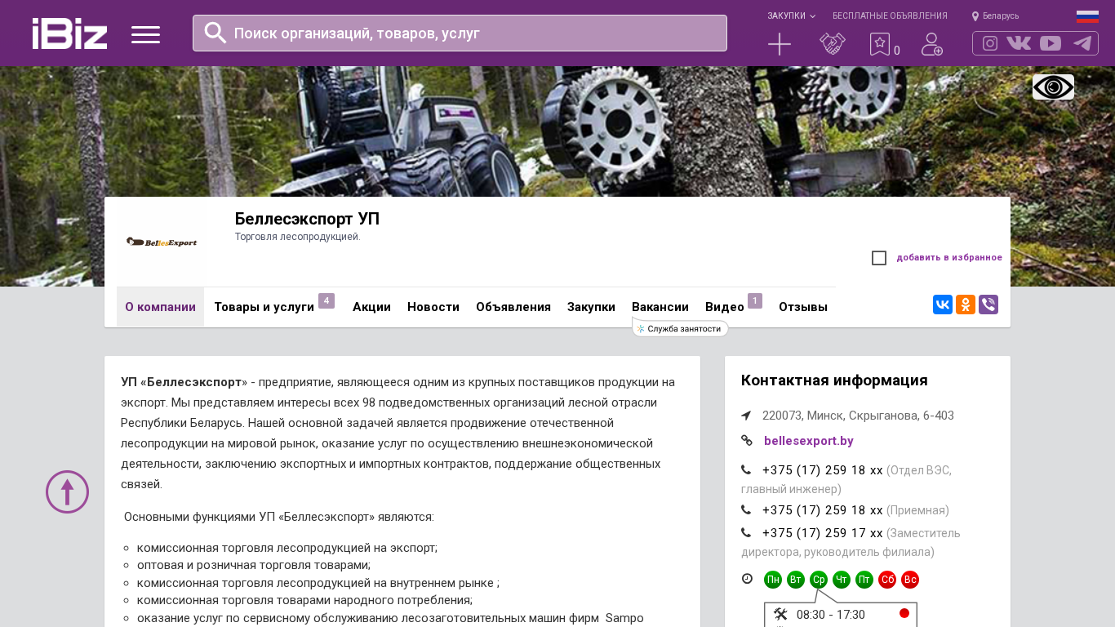Viewport: 1115px width, 627px height.
Task: Click phone number for Заместитель директора
Action: (823, 533)
